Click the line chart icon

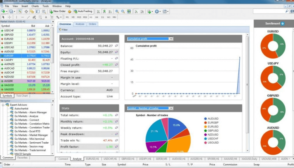click(110, 11)
